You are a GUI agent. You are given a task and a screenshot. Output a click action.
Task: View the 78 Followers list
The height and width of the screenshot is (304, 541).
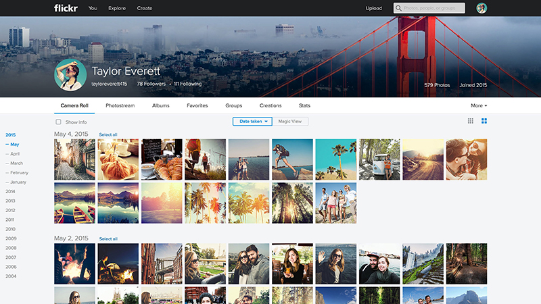coord(151,84)
